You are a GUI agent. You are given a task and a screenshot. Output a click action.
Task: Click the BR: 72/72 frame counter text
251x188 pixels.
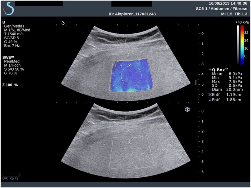[x=11, y=178]
